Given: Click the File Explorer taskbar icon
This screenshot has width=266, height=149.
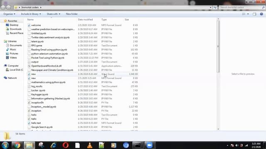Looking at the screenshot, I should 30,145.
